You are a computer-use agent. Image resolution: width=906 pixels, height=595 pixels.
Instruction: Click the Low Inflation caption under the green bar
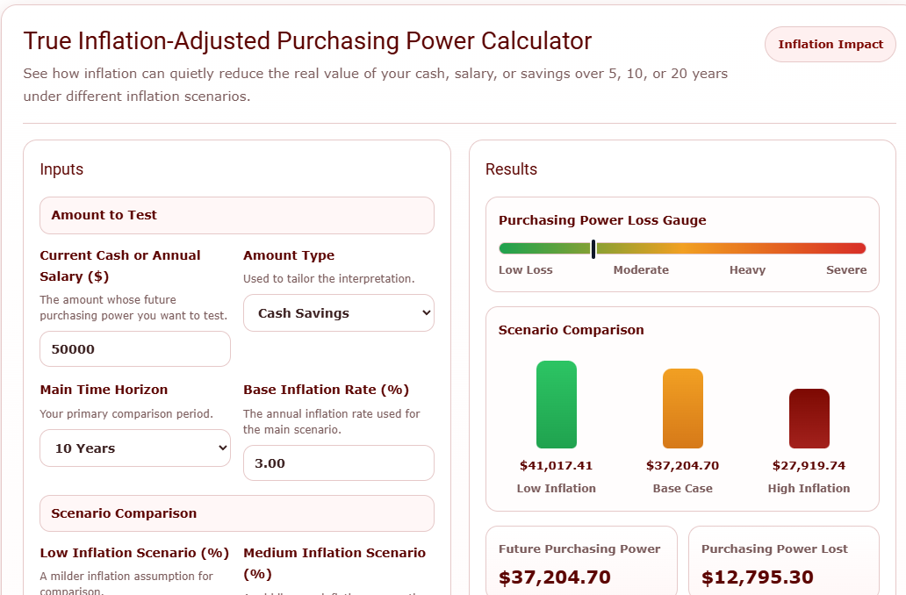coord(557,488)
